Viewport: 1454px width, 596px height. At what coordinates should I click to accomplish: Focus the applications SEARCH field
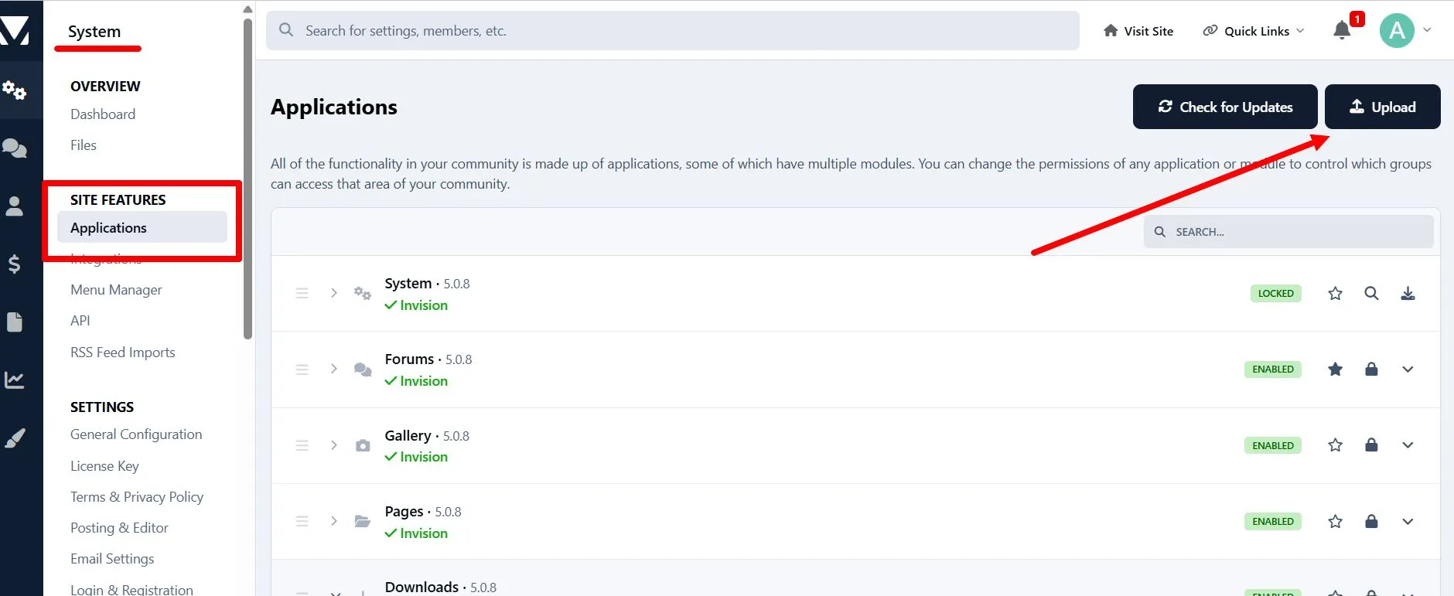1288,232
